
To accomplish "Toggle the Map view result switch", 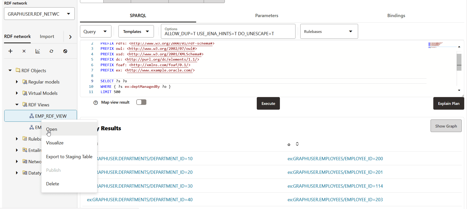I will [141, 102].
